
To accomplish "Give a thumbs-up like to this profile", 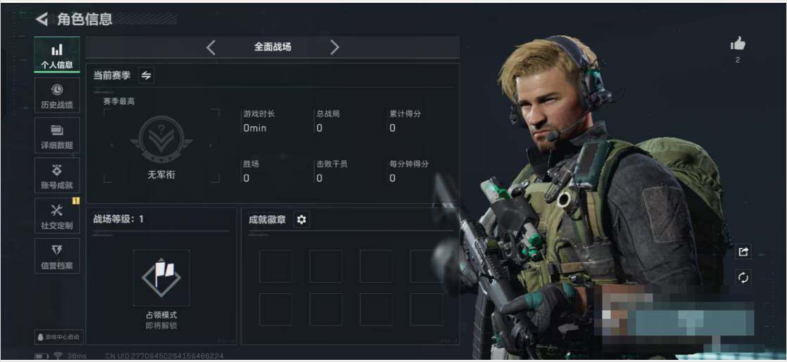I will [737, 44].
